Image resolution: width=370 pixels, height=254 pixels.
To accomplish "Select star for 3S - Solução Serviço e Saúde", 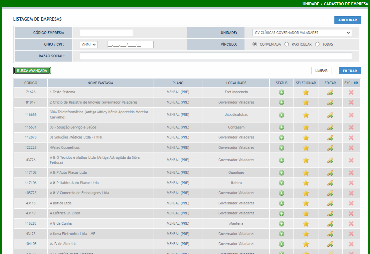I will [x=306, y=127].
